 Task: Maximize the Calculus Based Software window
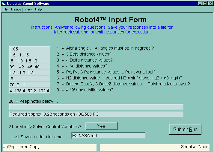tap(205, 3)
